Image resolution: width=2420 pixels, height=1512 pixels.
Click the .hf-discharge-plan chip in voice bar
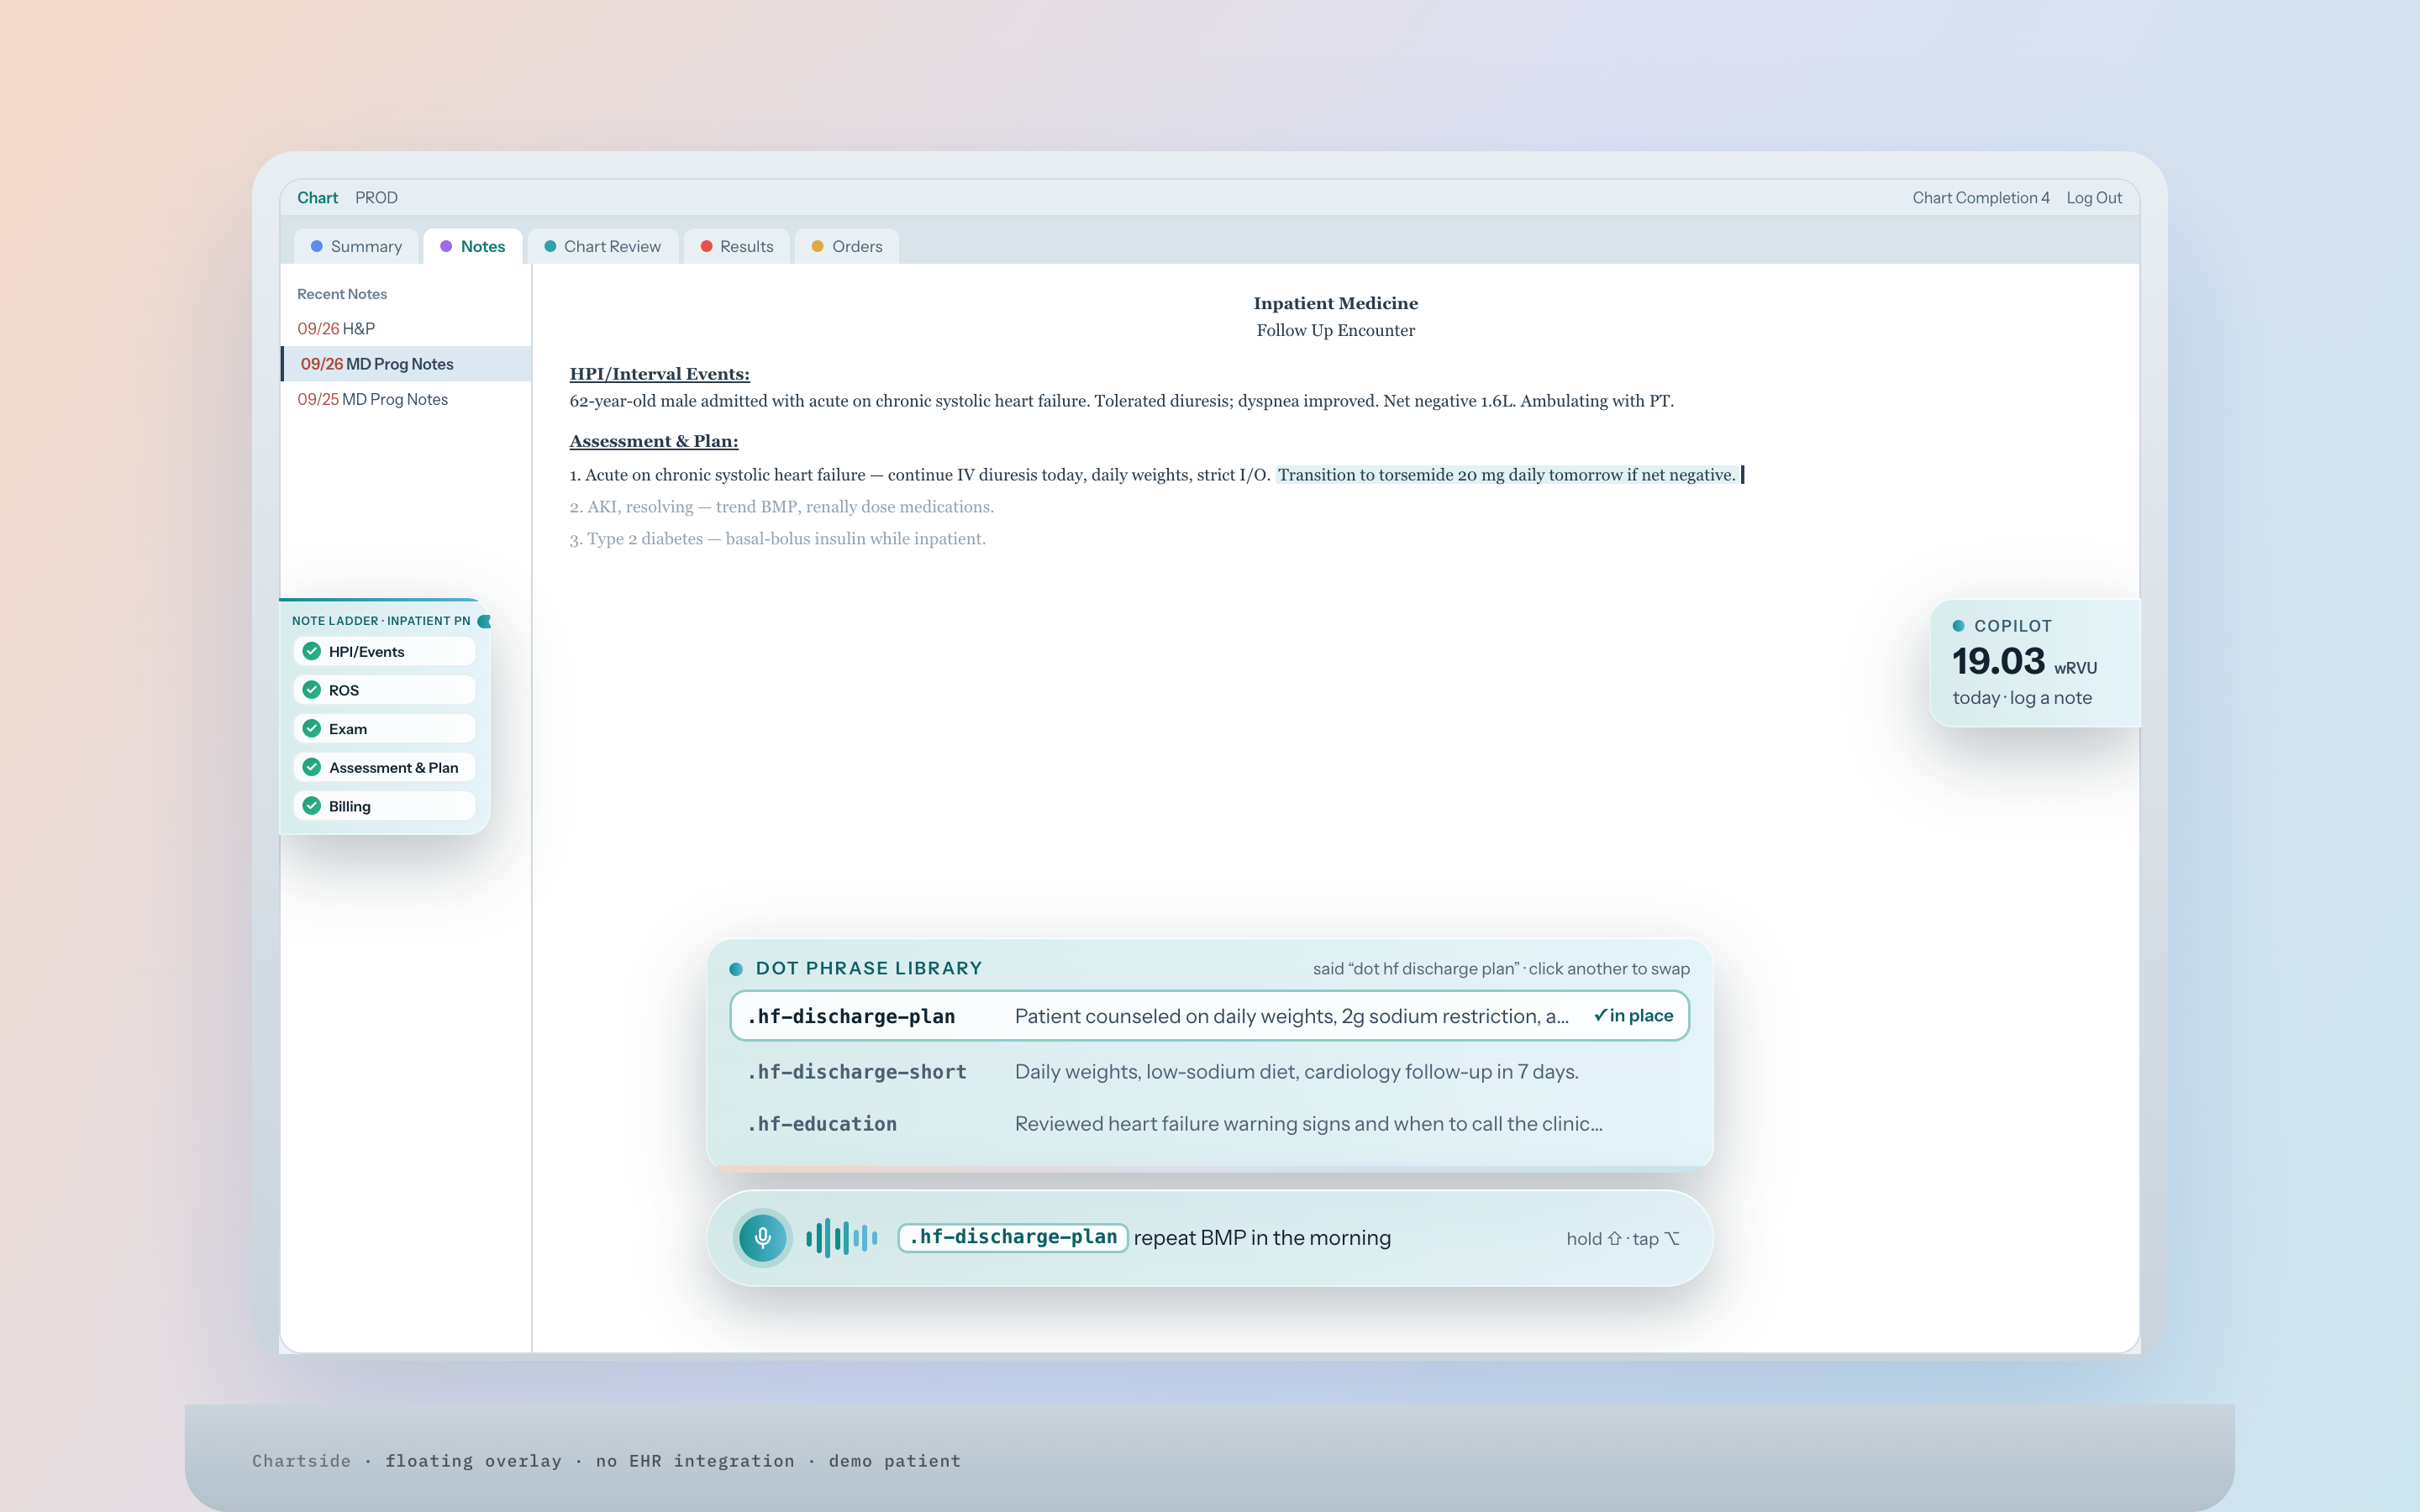coord(1013,1238)
